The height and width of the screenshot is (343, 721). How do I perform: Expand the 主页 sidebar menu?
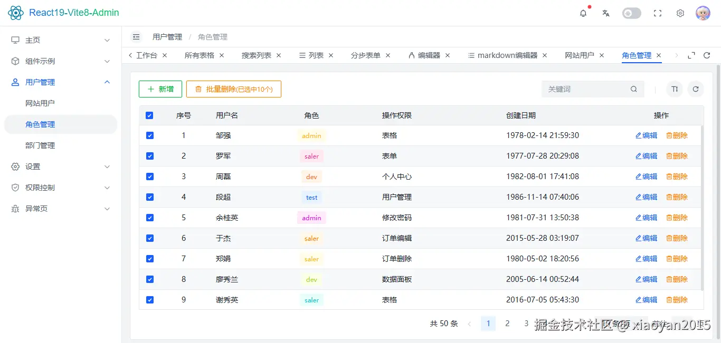[x=61, y=40]
